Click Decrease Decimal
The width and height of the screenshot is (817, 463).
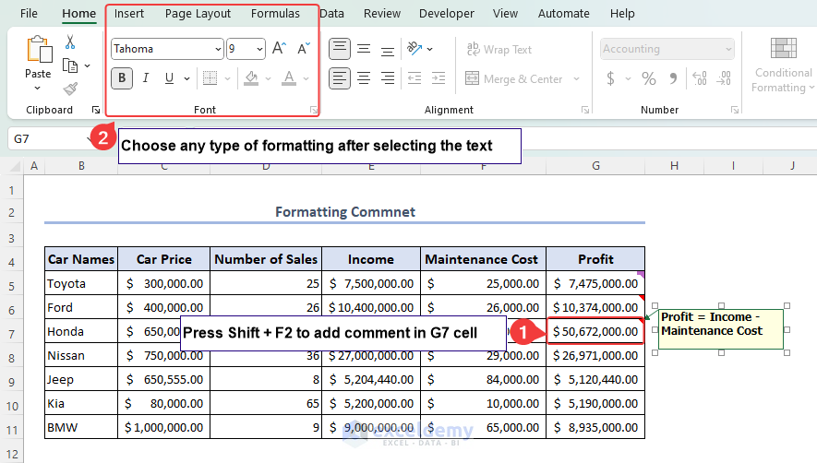tap(724, 78)
